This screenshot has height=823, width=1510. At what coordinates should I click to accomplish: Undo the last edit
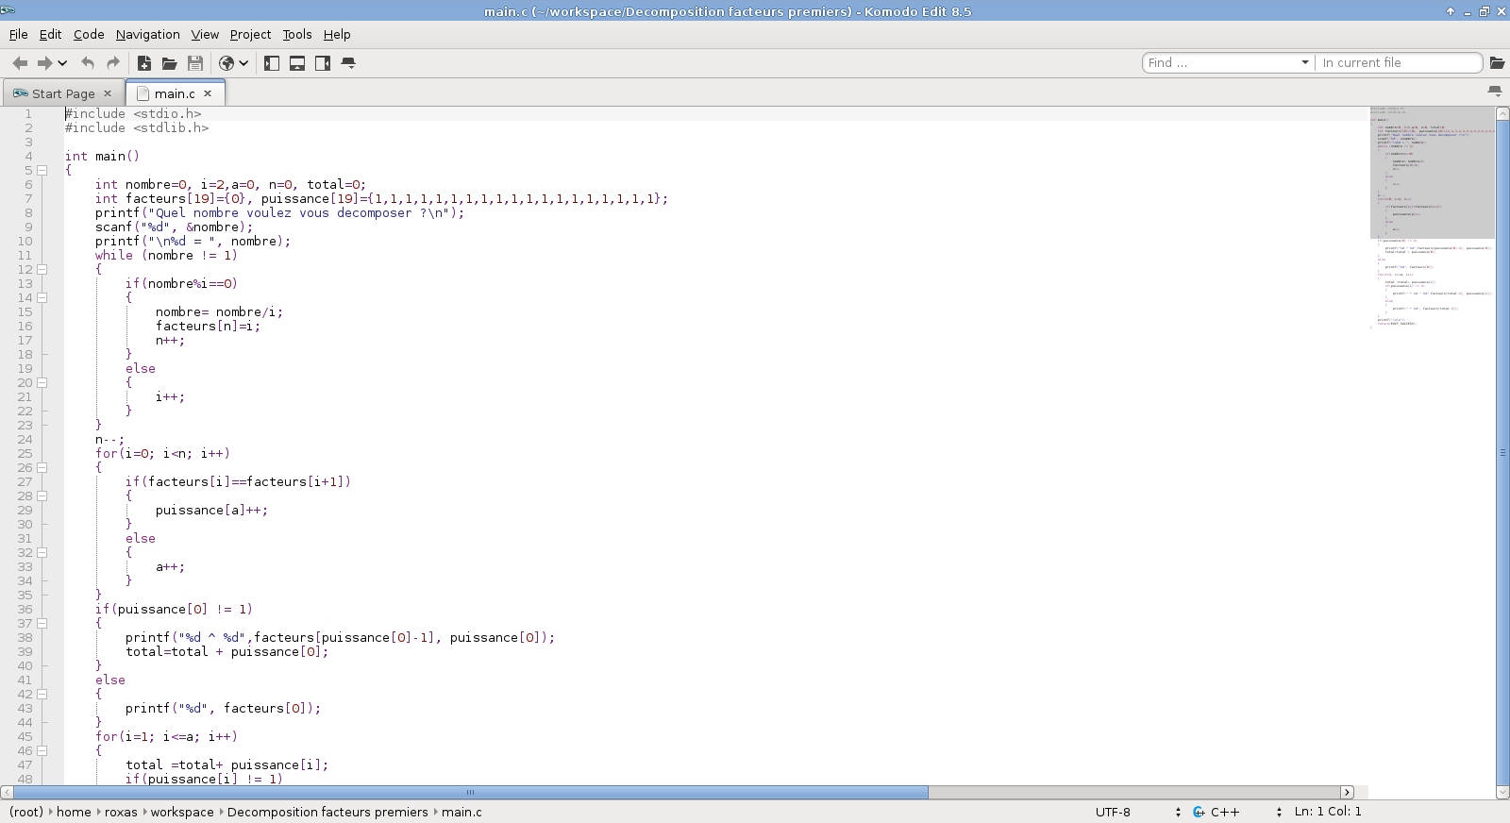88,63
